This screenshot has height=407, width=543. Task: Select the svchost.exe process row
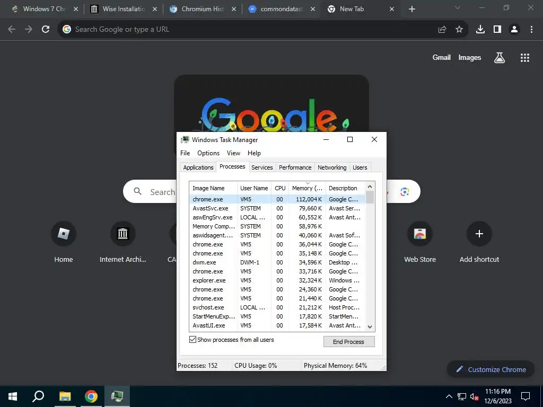tap(277, 307)
